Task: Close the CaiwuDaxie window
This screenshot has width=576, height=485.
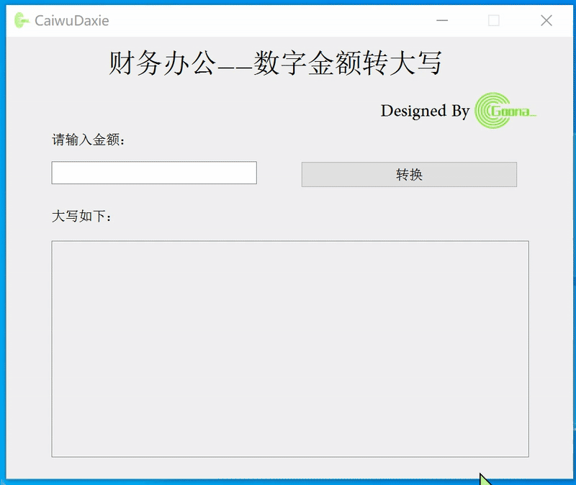Action: (x=546, y=21)
